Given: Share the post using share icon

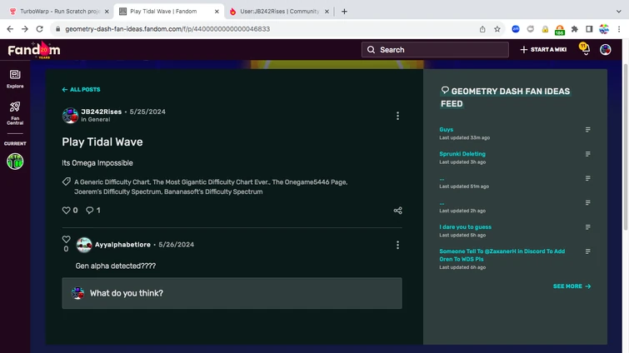Looking at the screenshot, I should click(397, 211).
